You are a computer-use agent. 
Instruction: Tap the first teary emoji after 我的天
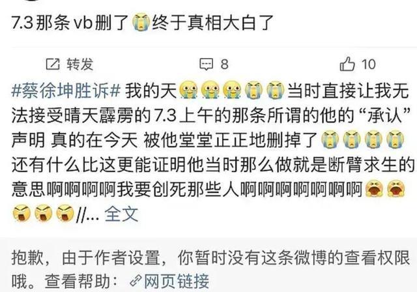[188, 90]
